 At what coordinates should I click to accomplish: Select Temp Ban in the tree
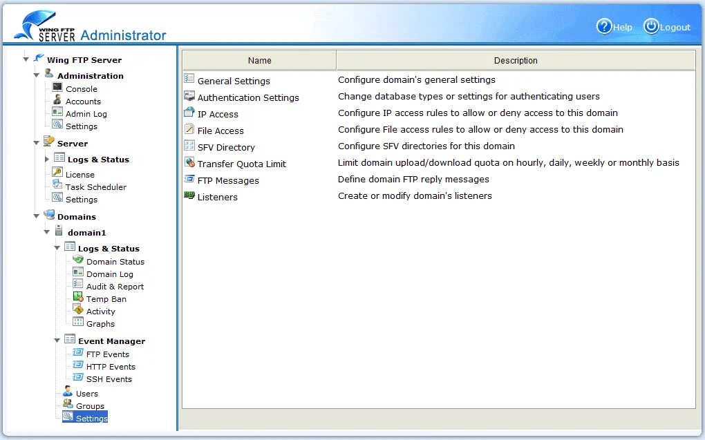click(x=106, y=299)
